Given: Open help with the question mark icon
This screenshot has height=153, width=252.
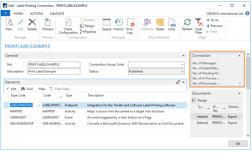Looking at the screenshot, I should pos(247,13).
